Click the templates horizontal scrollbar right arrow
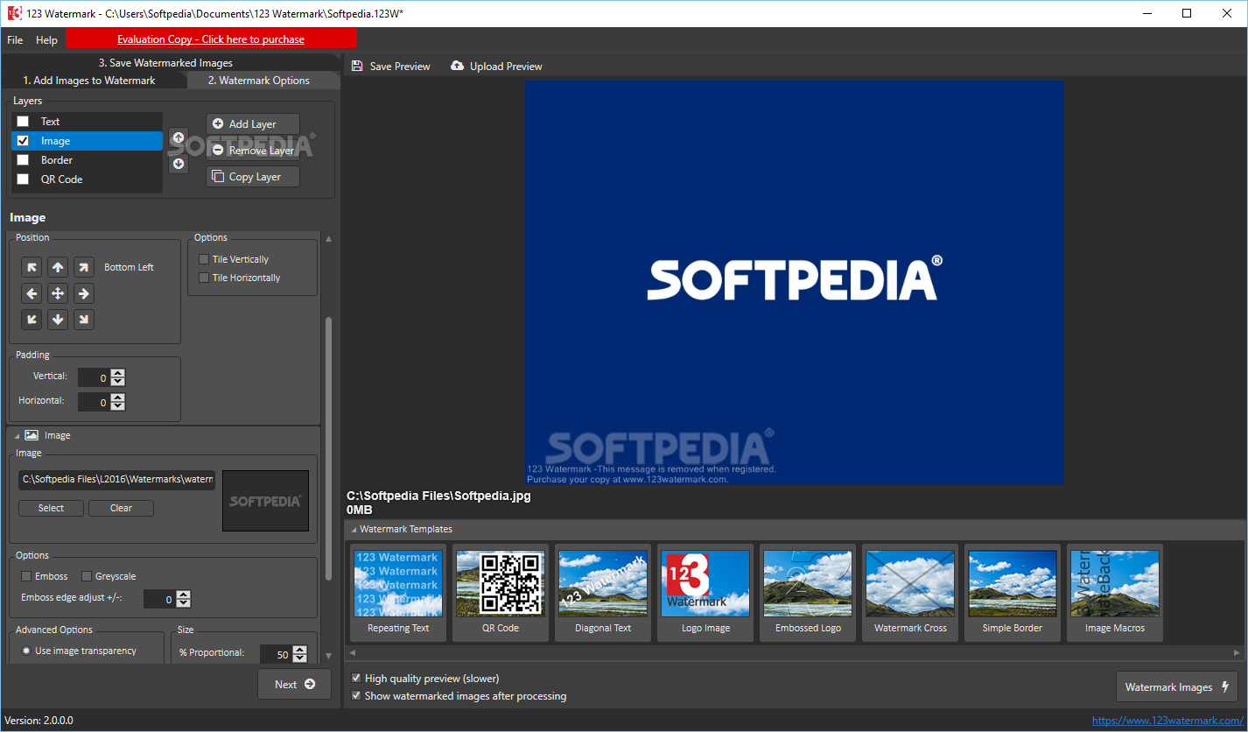 [1237, 652]
